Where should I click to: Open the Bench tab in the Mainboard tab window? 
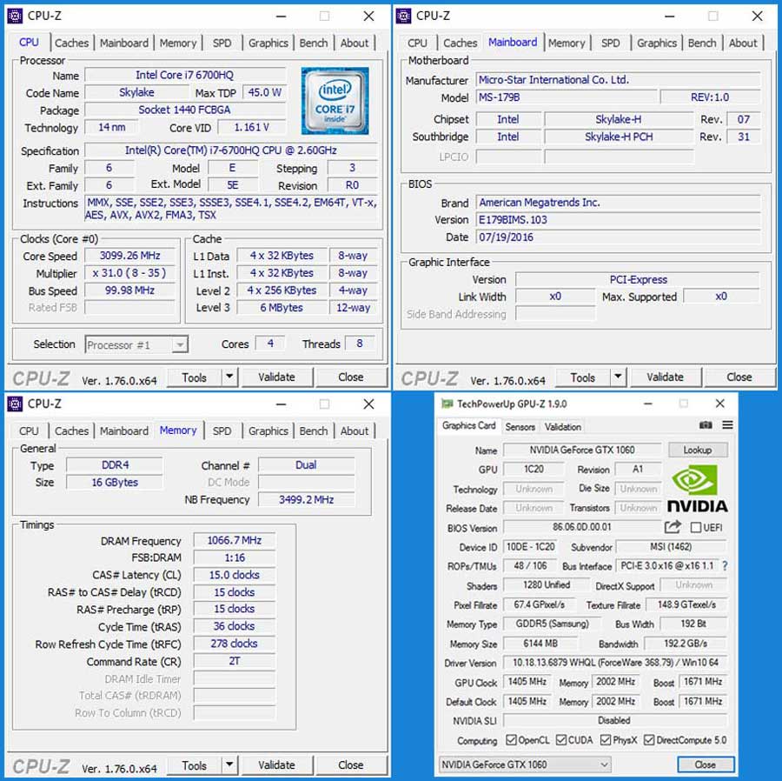coord(702,43)
